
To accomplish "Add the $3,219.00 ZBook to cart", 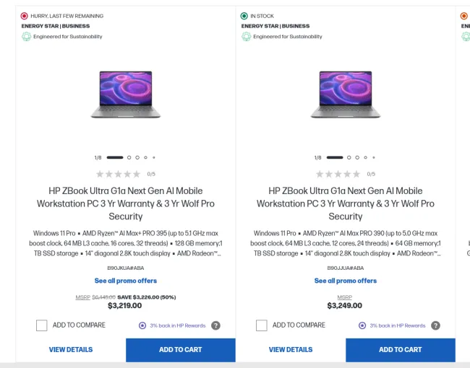I will pyautogui.click(x=181, y=350).
